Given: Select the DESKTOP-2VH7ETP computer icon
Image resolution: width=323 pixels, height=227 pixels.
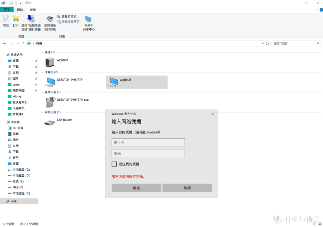Looking at the screenshot, I should coord(50,82).
